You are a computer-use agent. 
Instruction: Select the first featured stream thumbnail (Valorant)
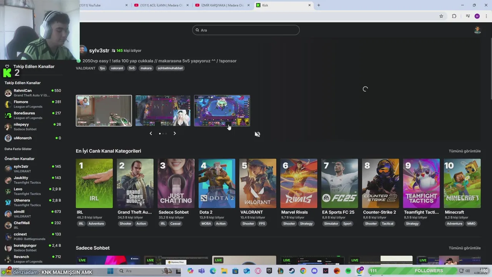tap(104, 111)
